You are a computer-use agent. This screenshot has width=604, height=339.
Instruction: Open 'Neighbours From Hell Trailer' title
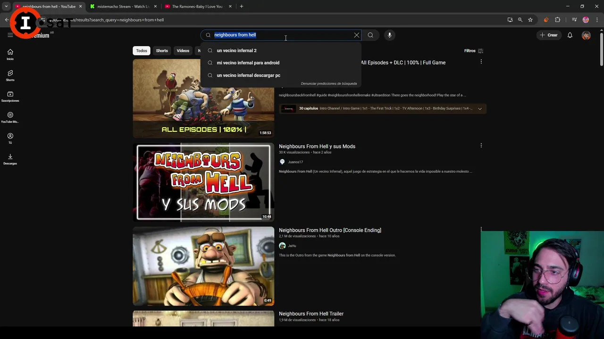(x=311, y=314)
